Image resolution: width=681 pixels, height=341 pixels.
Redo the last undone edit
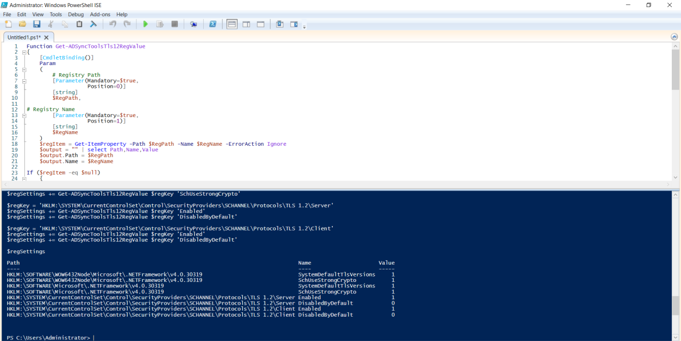point(127,24)
